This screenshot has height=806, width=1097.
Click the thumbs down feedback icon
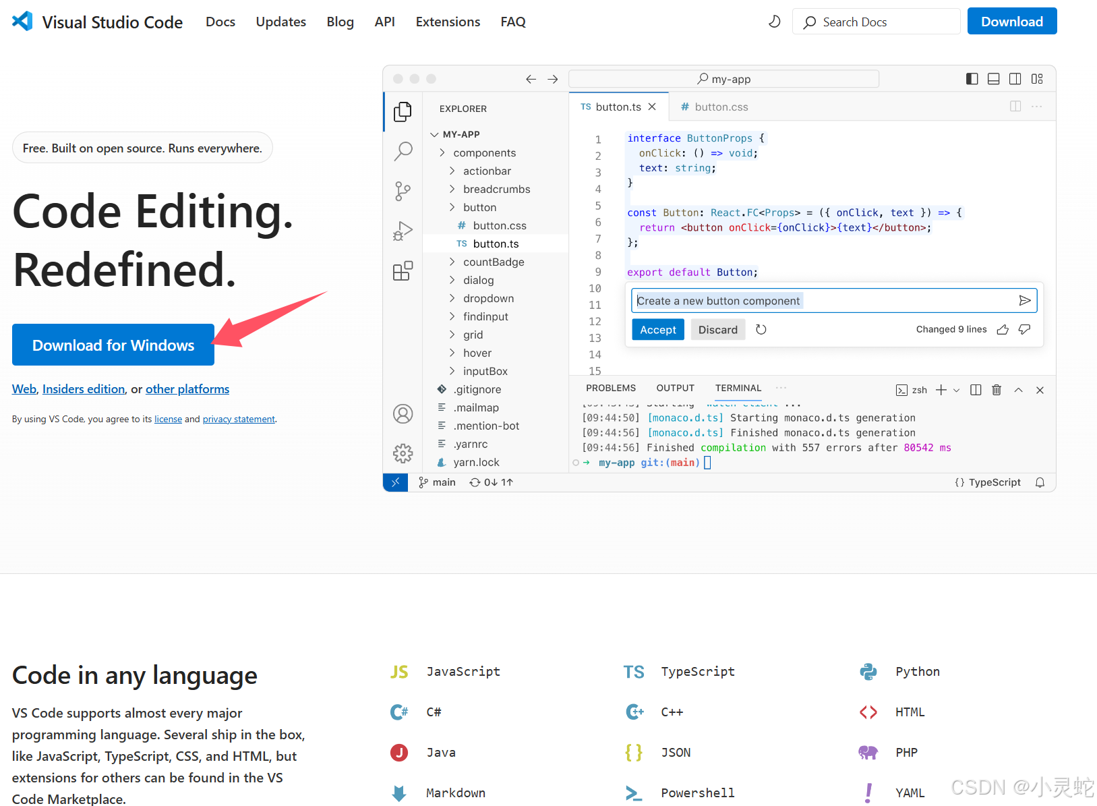point(1025,330)
